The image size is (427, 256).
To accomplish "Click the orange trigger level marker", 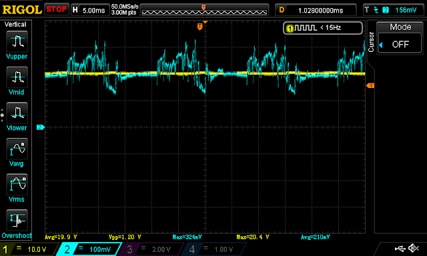I will pos(370,86).
